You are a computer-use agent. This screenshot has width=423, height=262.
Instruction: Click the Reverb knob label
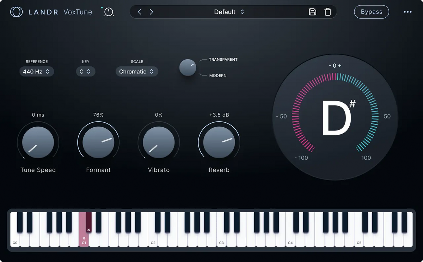[219, 170]
